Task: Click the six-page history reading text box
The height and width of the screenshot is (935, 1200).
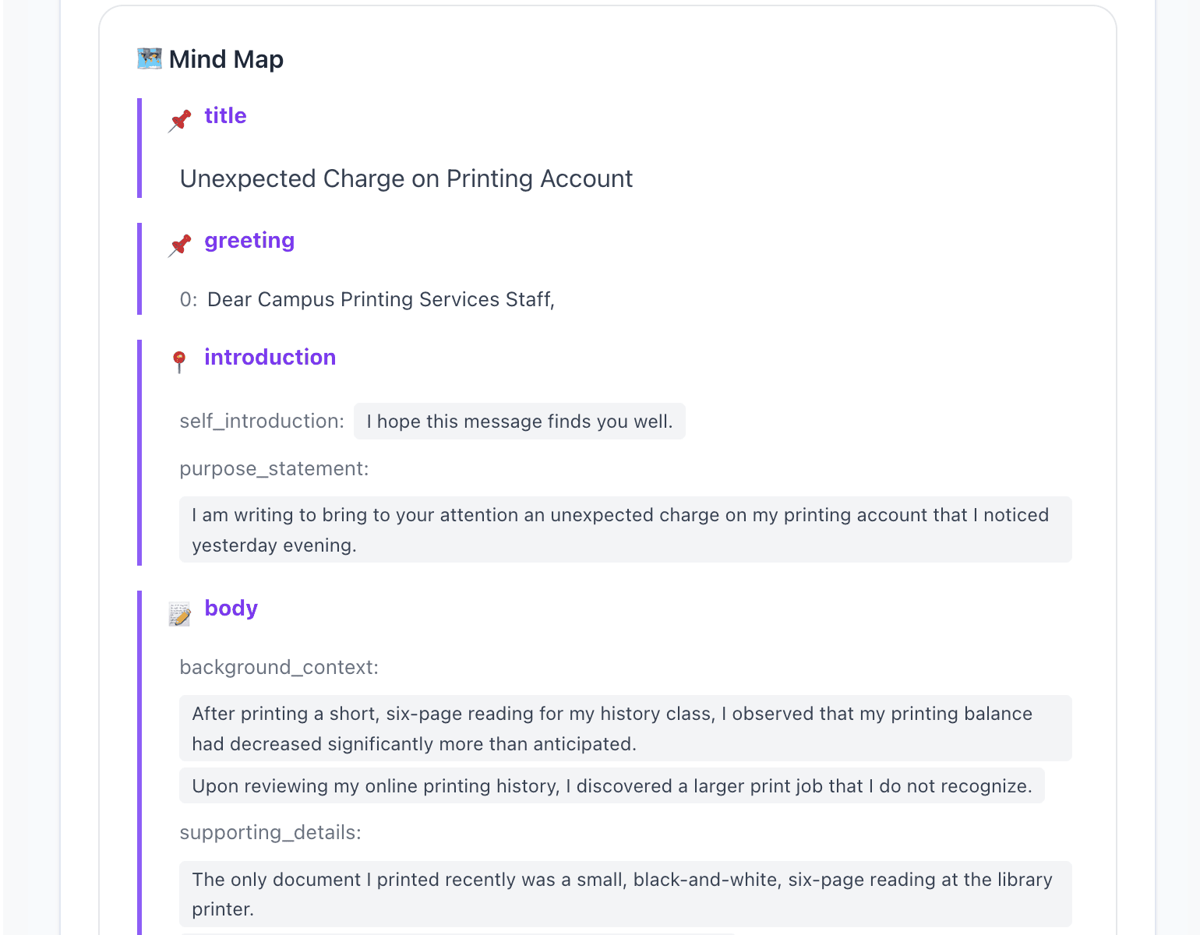Action: (x=625, y=729)
